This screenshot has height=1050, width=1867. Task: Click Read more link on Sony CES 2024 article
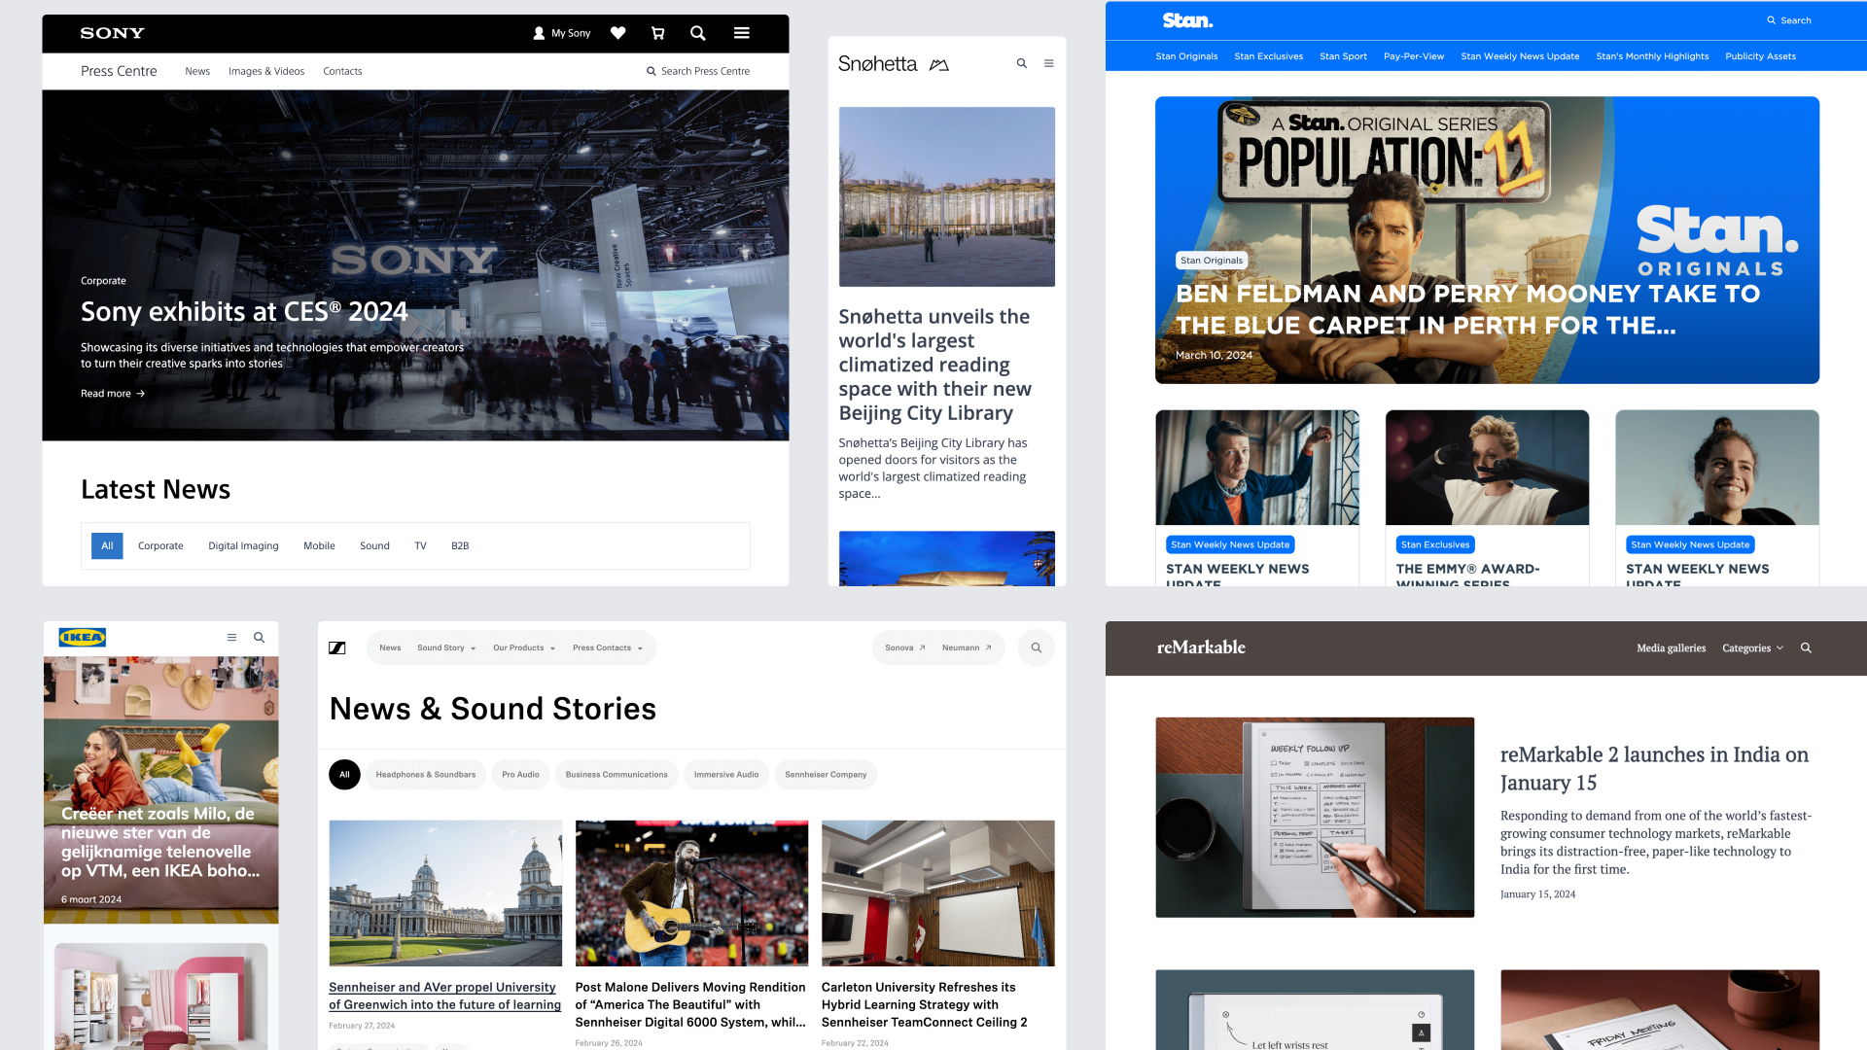point(112,394)
